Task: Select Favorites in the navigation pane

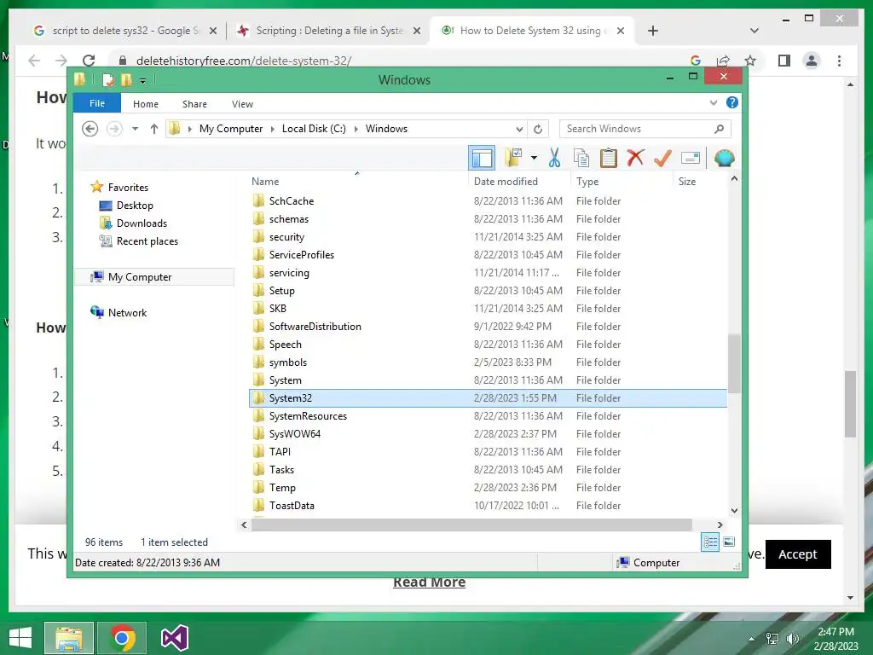Action: [x=128, y=187]
